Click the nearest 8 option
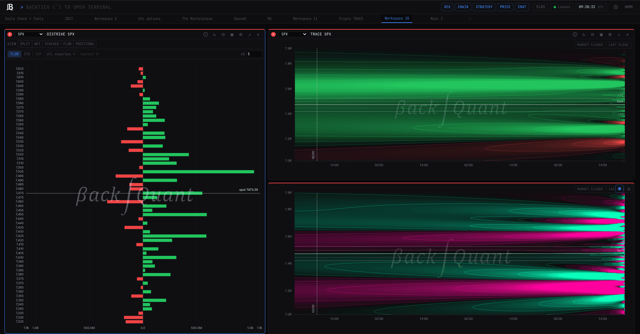The image size is (640, 334). pos(89,54)
